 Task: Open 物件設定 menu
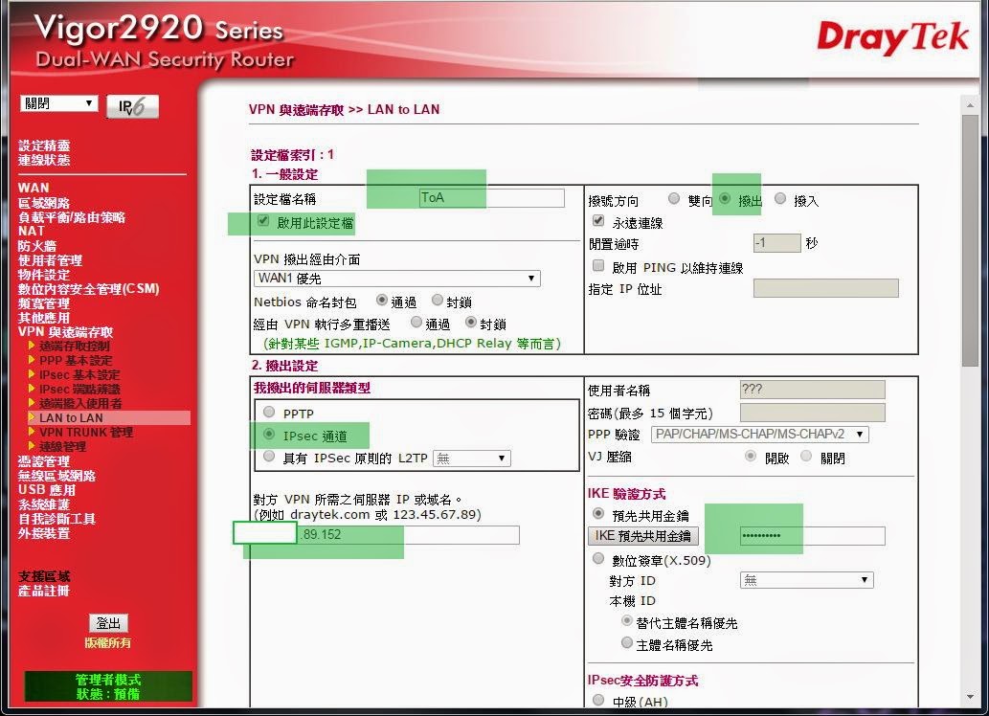click(44, 275)
